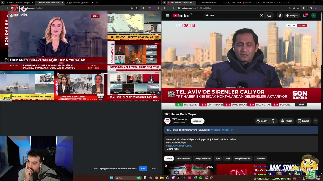
Task: Mute the TRT Haber tab audio
Action: tap(191, 3)
